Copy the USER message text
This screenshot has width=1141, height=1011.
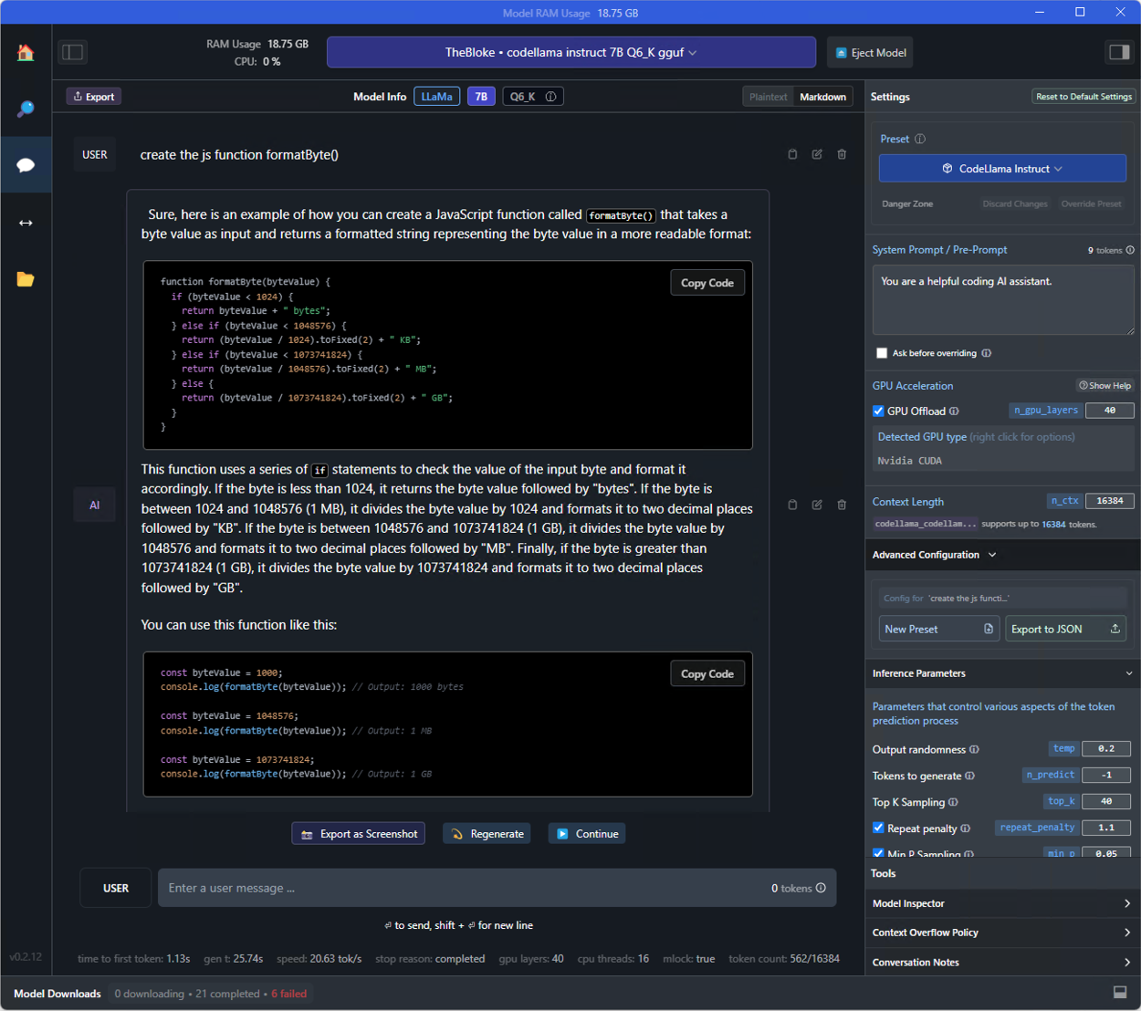pos(792,154)
